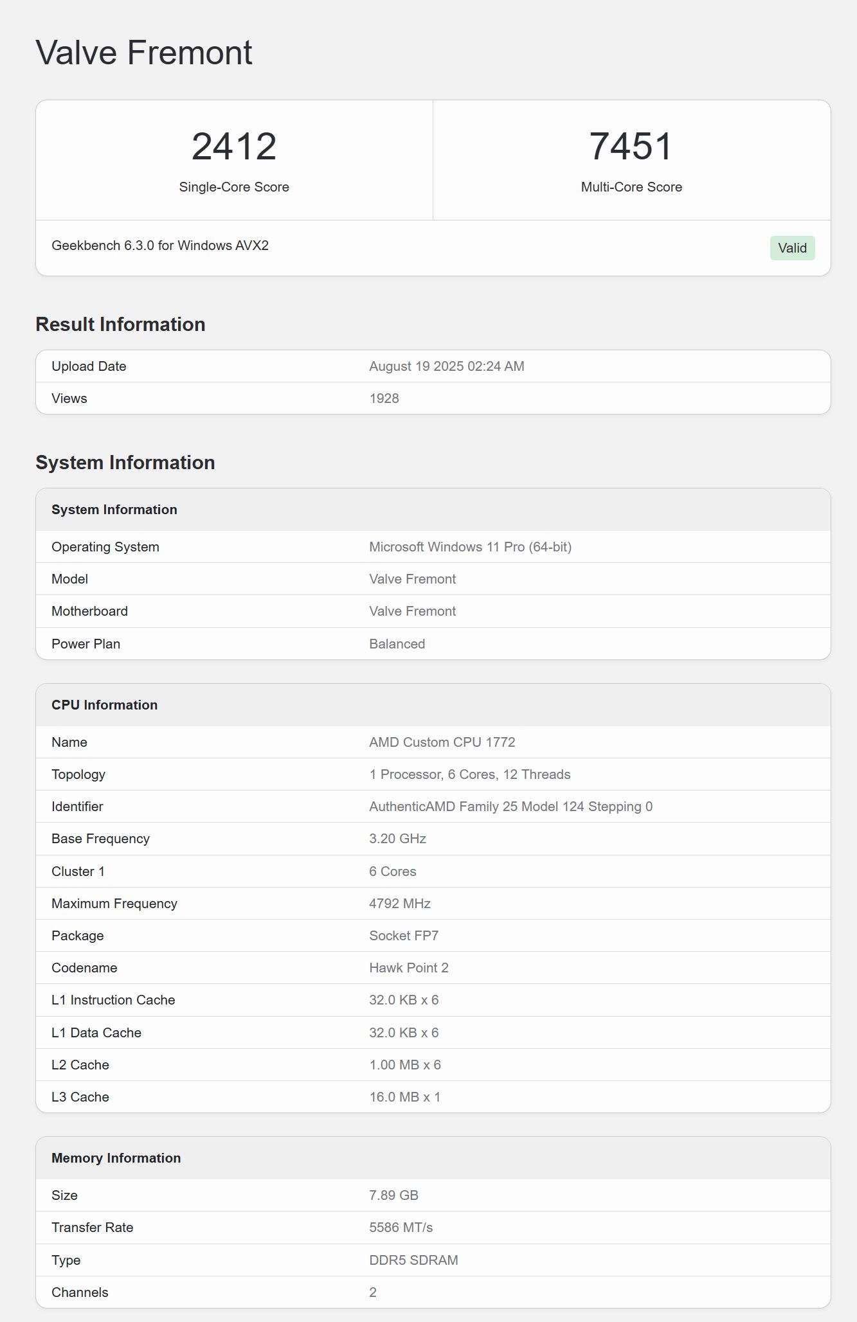The image size is (857, 1322).
Task: Click the Maximum Frequency label
Action: click(114, 904)
